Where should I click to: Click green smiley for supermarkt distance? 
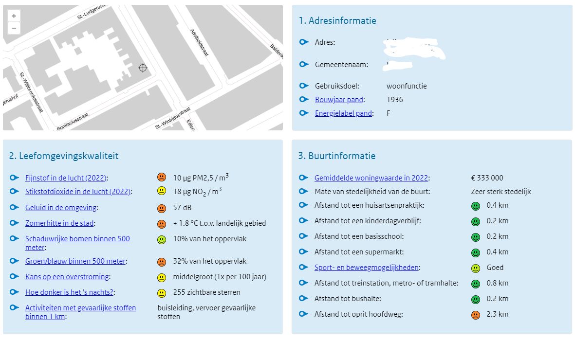click(476, 253)
